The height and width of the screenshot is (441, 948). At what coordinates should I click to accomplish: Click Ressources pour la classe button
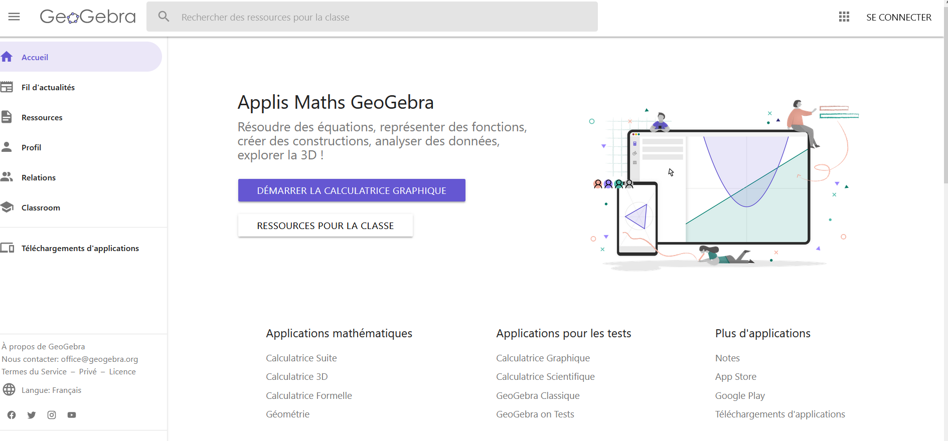(325, 226)
